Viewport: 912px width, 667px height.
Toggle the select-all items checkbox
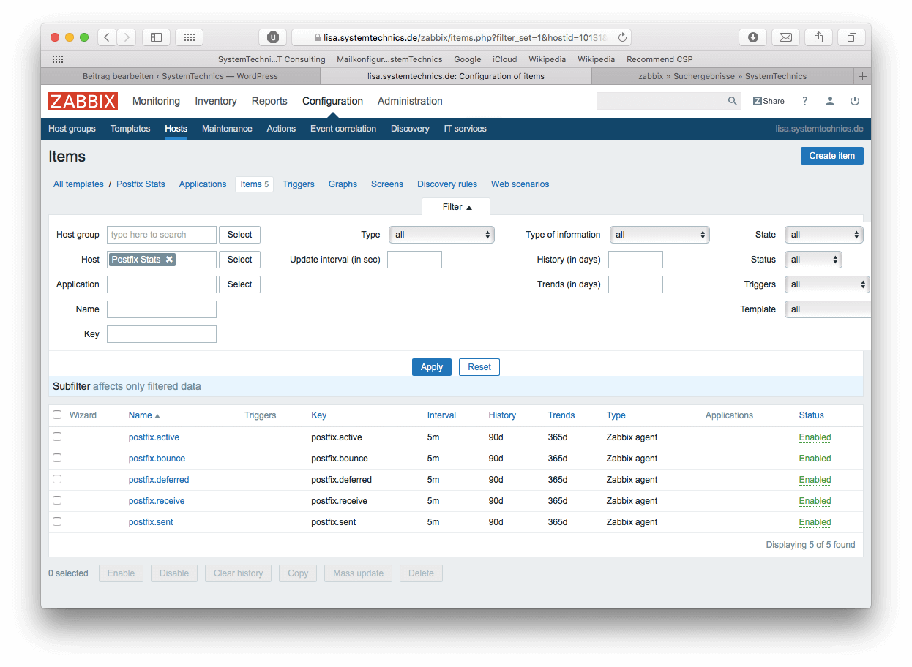(x=57, y=415)
